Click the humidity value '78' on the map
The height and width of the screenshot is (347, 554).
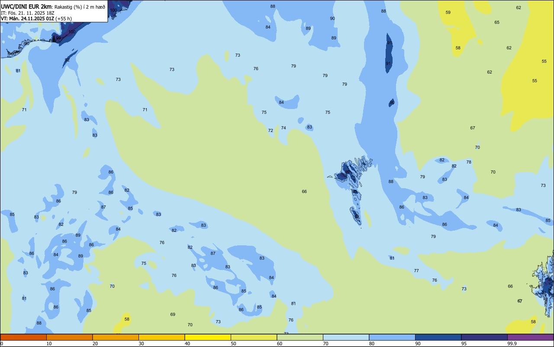click(469, 162)
